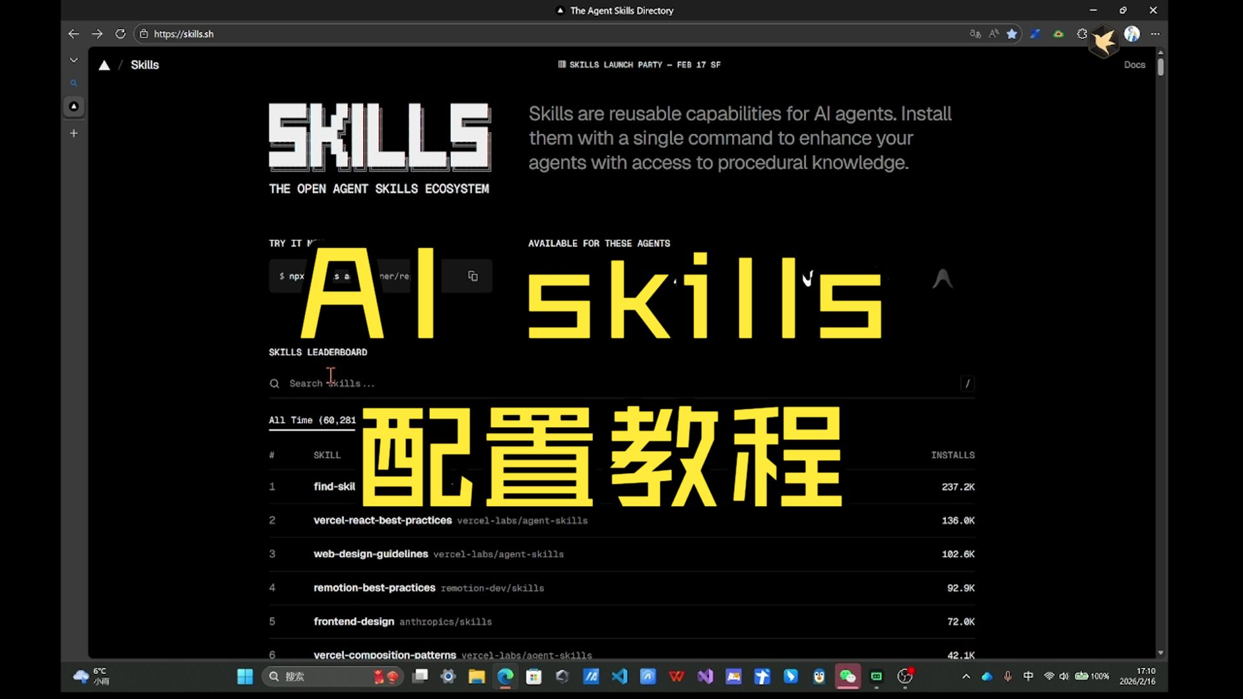1243x699 pixels.
Task: Select the All Time leaderboard tab
Action: point(312,420)
